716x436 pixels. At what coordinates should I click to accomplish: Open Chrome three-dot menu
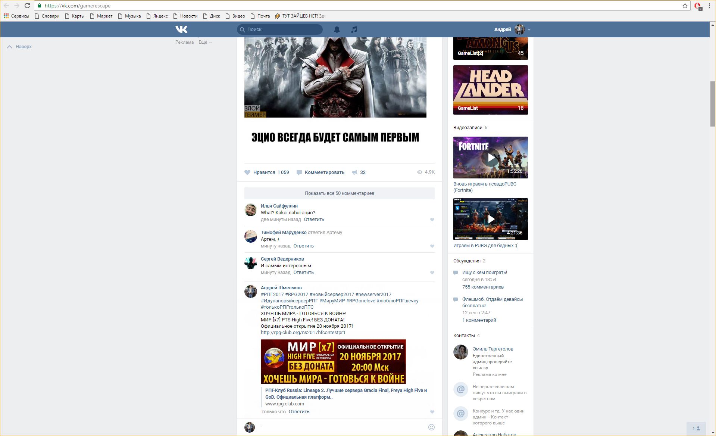click(709, 6)
